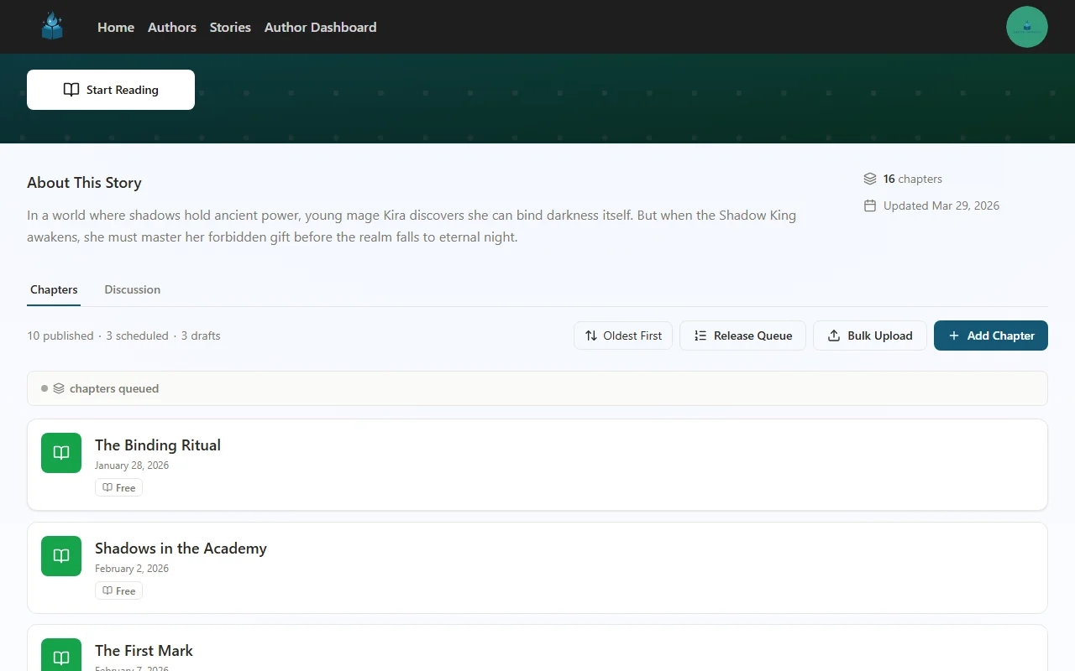The height and width of the screenshot is (671, 1075).
Task: Click the book icon inside Start Reading
Action: 71,89
